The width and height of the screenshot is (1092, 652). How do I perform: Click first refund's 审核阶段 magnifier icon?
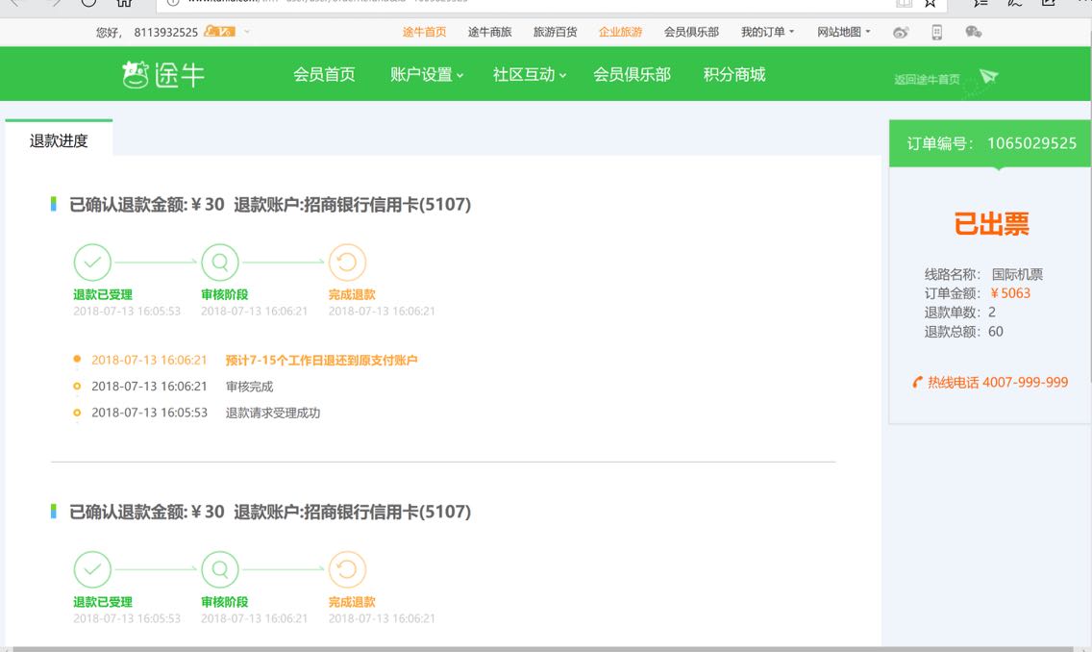click(220, 263)
